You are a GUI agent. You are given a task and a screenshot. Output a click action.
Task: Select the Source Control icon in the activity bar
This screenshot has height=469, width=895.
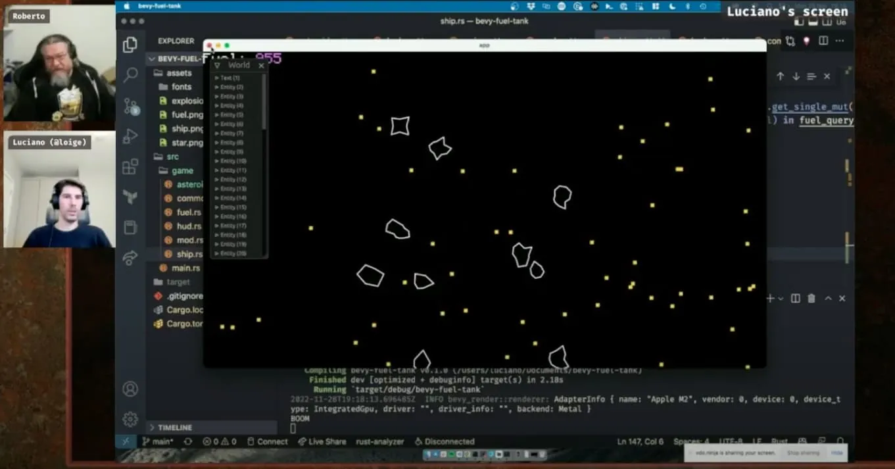[x=130, y=105]
